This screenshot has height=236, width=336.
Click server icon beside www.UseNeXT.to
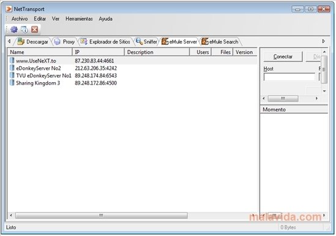(12, 61)
